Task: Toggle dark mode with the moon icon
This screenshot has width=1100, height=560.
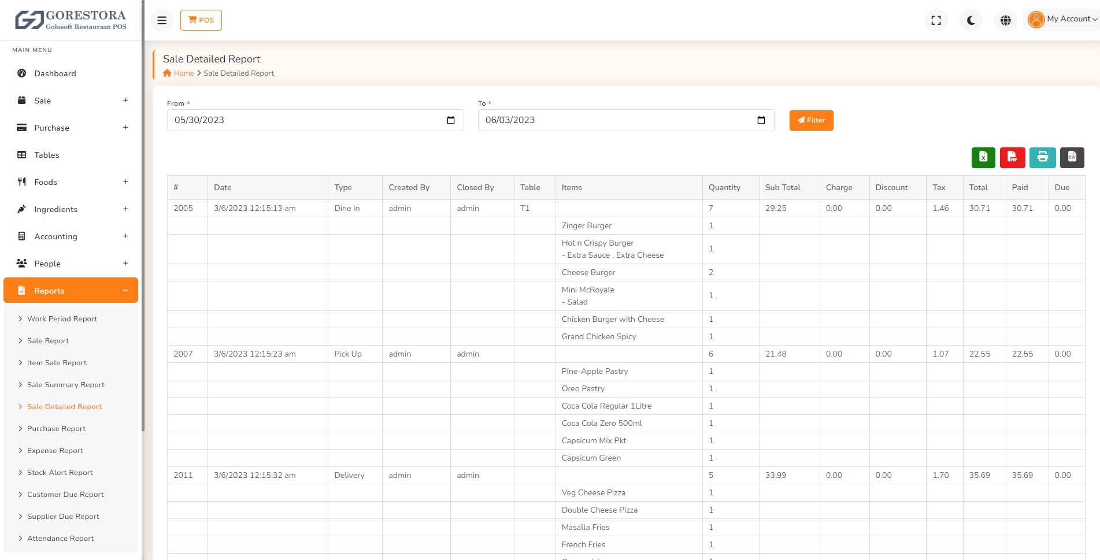Action: click(971, 20)
